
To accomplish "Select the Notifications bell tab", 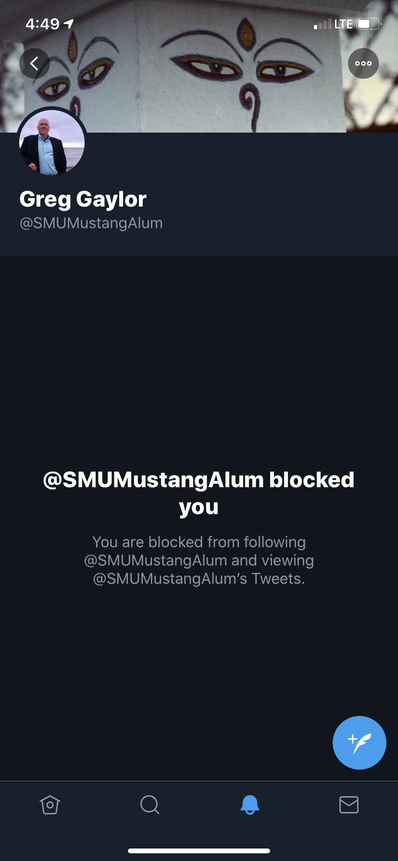I will [x=249, y=805].
